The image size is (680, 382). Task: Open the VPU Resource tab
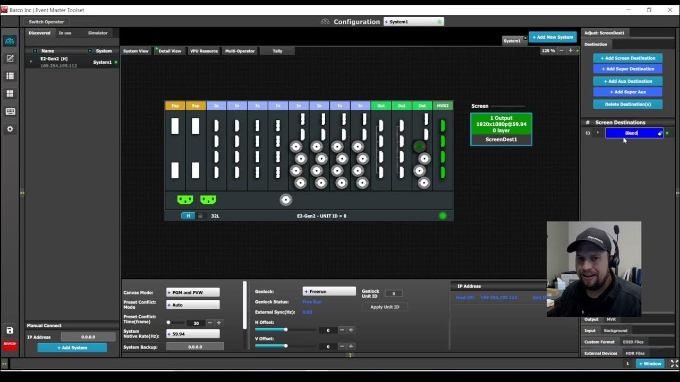[x=204, y=51]
